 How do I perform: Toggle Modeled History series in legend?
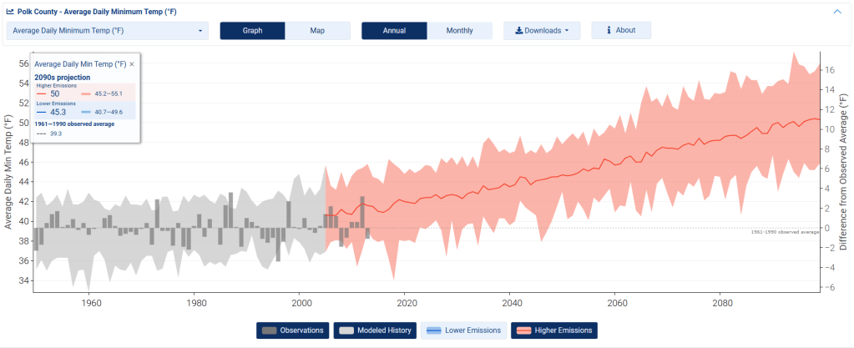[375, 330]
